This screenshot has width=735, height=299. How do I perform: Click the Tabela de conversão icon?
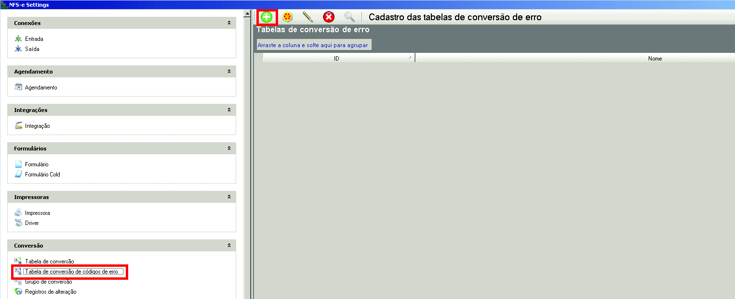pos(18,261)
